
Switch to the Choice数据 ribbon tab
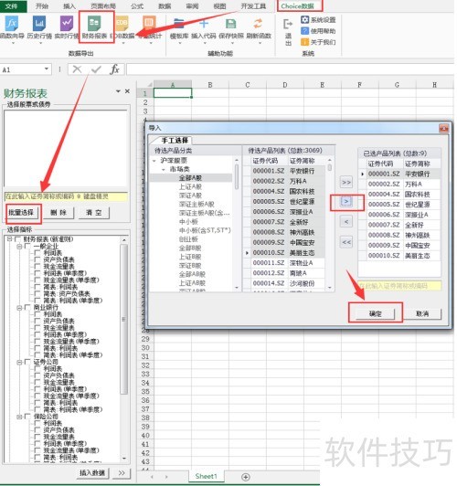click(x=297, y=5)
